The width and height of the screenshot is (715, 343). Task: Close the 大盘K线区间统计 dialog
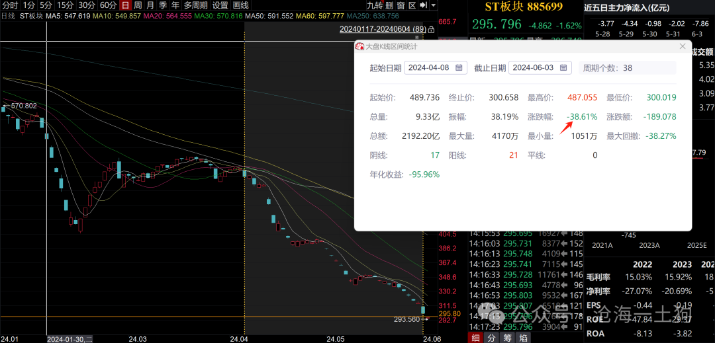click(683, 46)
